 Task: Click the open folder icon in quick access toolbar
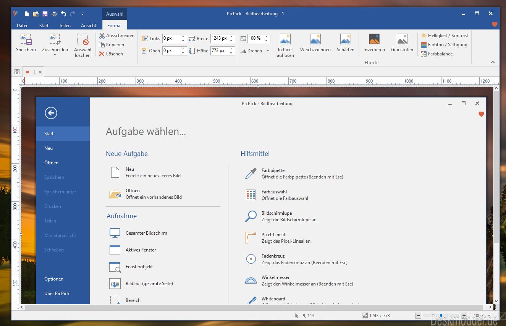coord(36,14)
